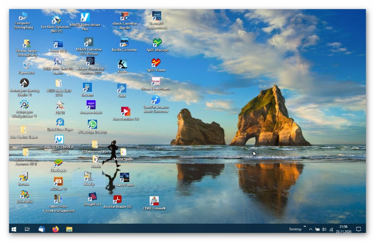Expand the Desktop toolbar chevron
This screenshot has width=375, height=242.
pyautogui.click(x=305, y=227)
